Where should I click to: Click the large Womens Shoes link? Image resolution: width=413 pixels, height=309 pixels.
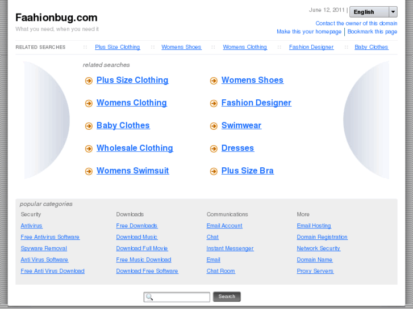point(252,80)
